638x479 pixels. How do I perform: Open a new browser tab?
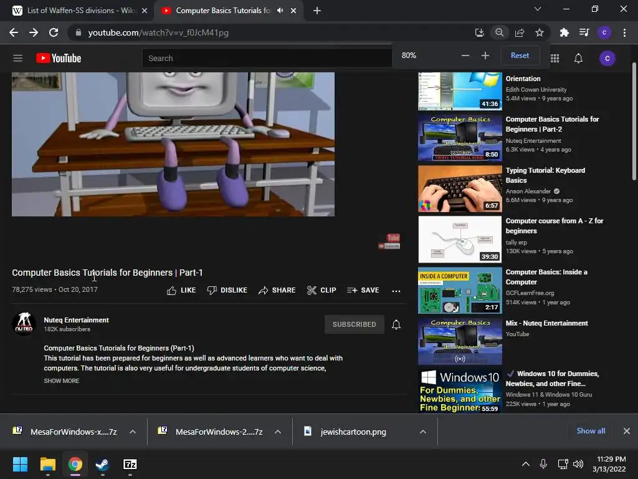pyautogui.click(x=317, y=11)
